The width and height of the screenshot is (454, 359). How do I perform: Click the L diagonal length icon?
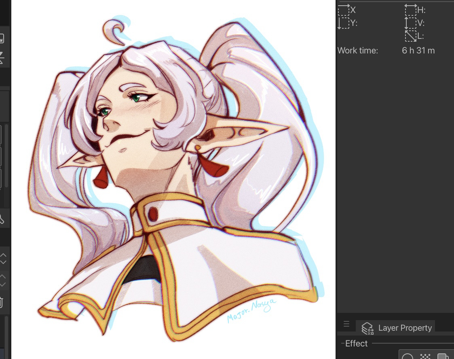coord(410,36)
